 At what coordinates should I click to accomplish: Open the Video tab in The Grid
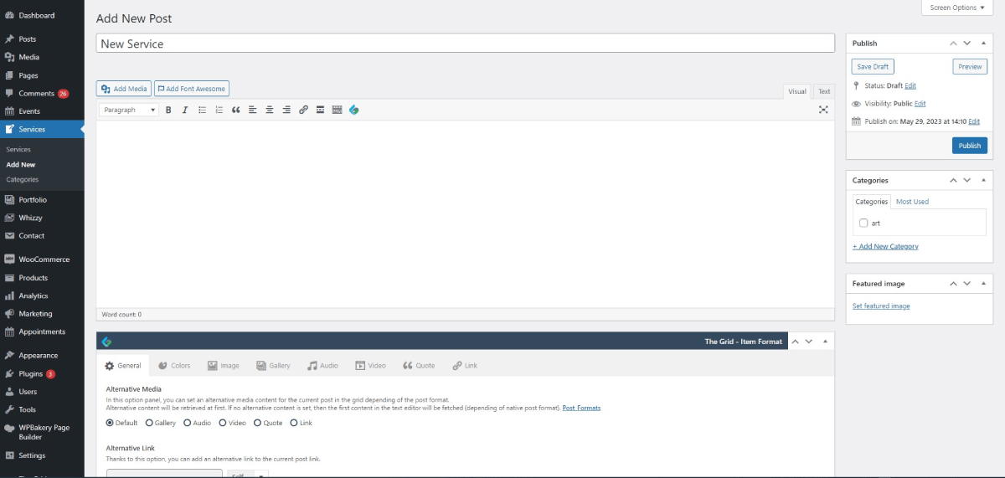pyautogui.click(x=371, y=366)
